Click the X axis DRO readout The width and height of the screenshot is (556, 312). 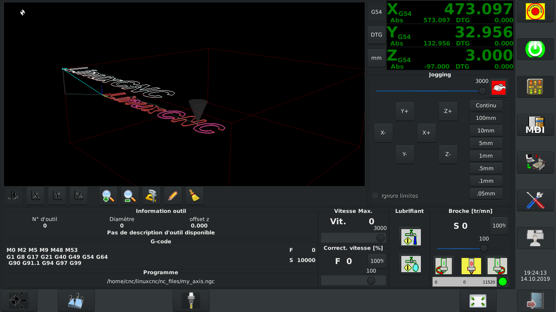(x=450, y=12)
